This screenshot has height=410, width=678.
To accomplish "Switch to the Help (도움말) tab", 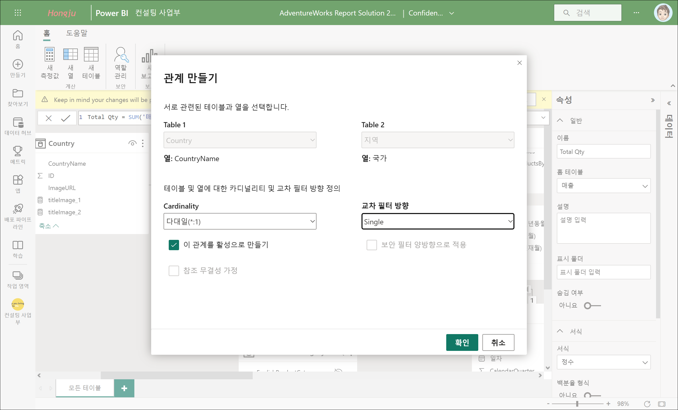I will tap(76, 33).
